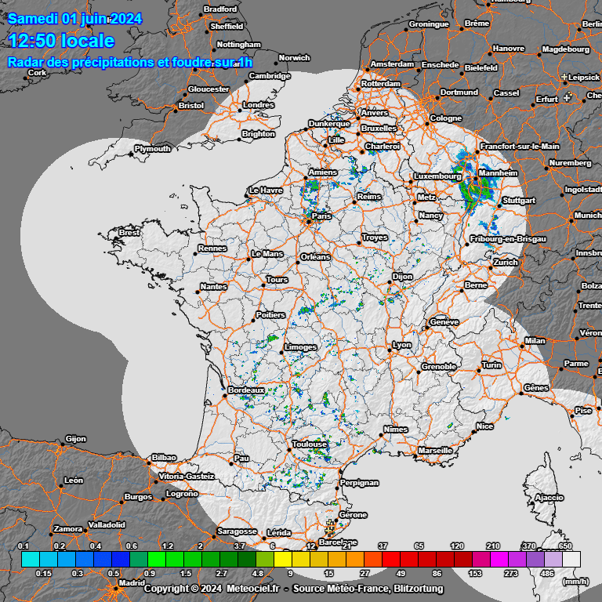This screenshot has height=602, width=602.
Task: Click the 12:50 locale timestamp
Action: pyautogui.click(x=61, y=41)
